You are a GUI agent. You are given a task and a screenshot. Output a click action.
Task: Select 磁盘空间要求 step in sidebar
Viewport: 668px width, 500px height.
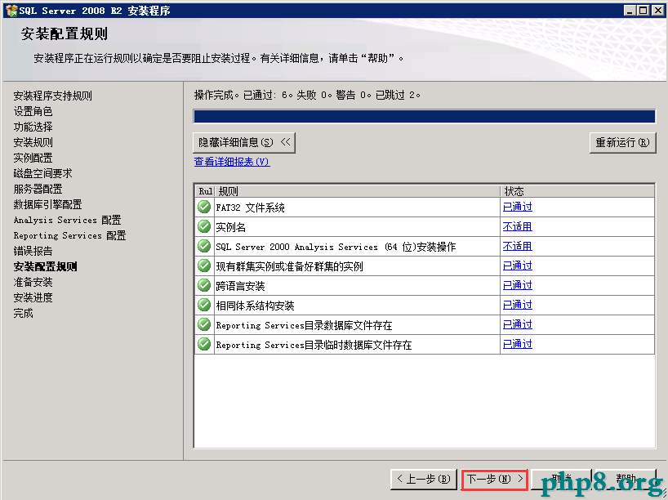[43, 173]
